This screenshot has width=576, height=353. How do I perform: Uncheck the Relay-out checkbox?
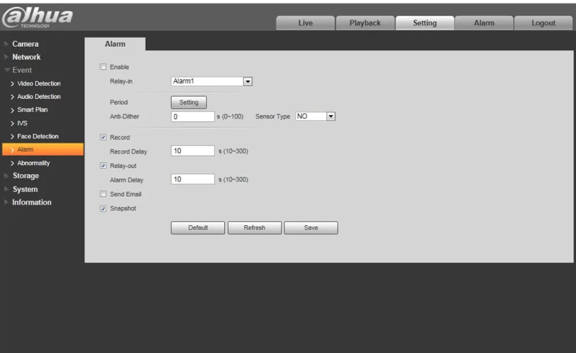[x=103, y=166]
